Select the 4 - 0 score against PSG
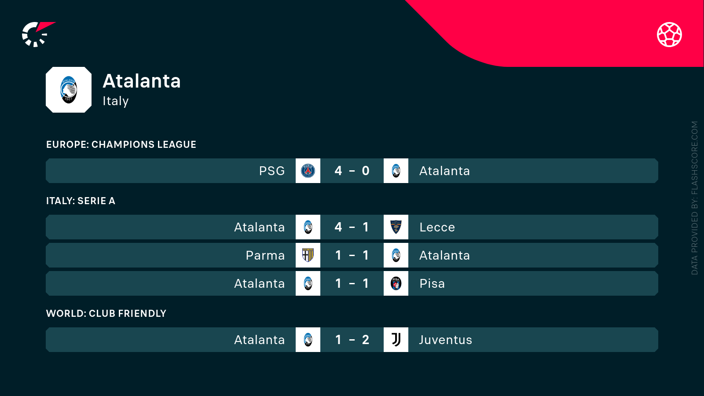Image resolution: width=704 pixels, height=396 pixels. [x=352, y=171]
